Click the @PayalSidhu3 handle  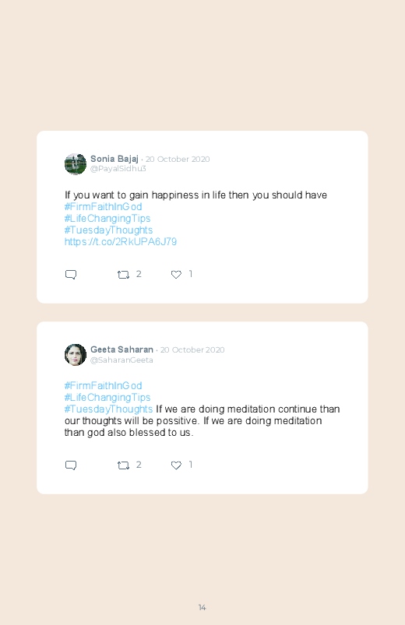[x=118, y=169]
